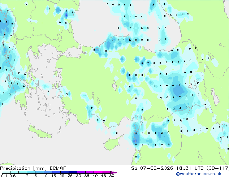Pick the 20–25 mm dark blue swatch
The height and width of the screenshot is (177, 229).
(x=65, y=172)
